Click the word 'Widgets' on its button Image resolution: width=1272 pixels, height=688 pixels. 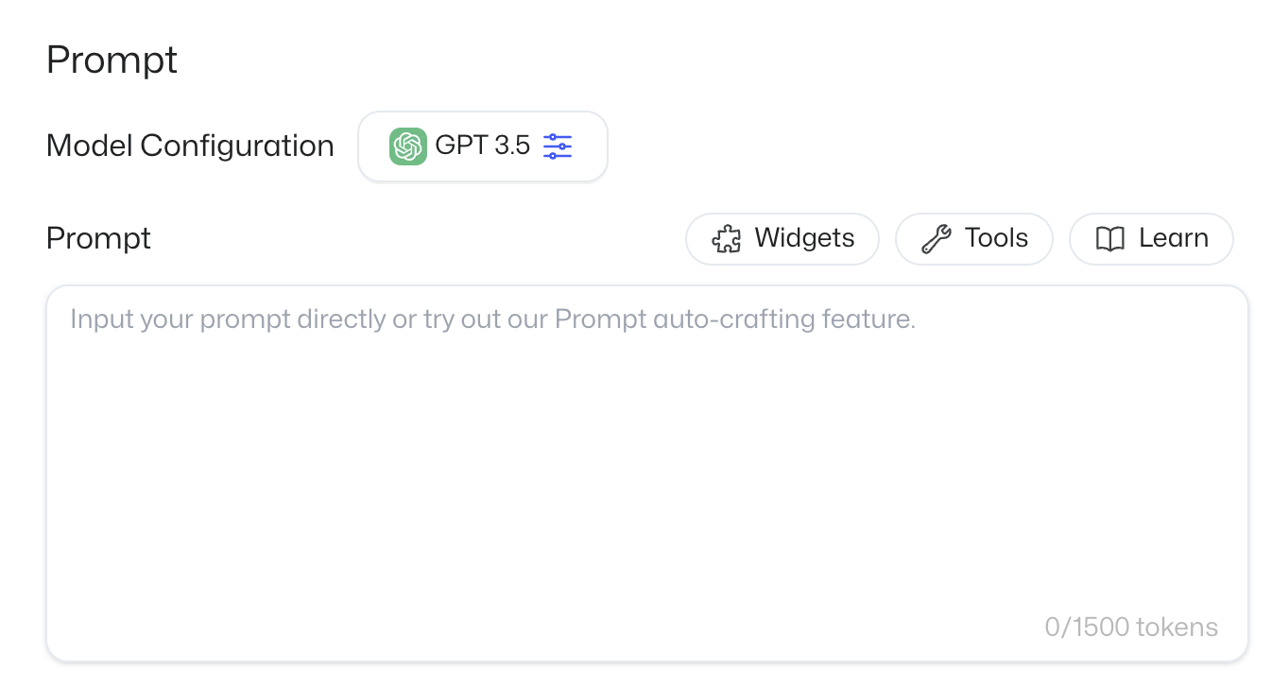tap(804, 239)
